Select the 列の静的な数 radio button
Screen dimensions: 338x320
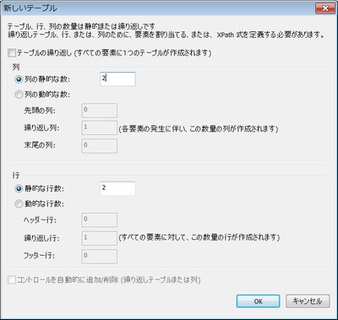tap(19, 79)
